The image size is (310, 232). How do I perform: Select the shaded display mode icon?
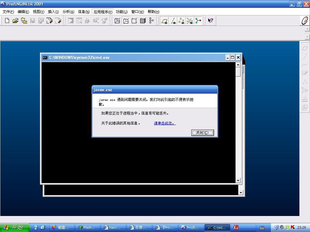click(143, 21)
